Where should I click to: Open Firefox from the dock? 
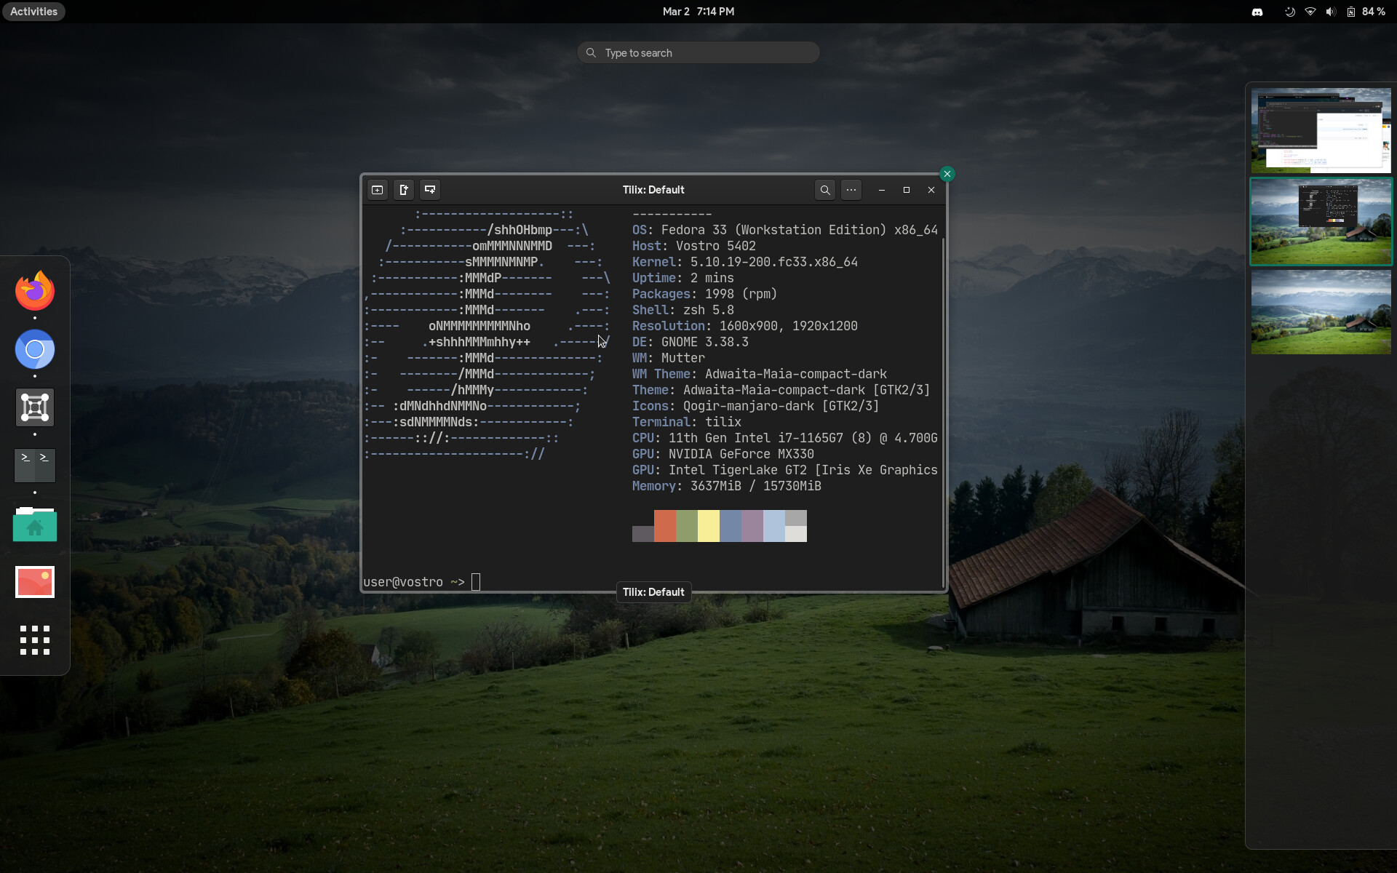pos(35,291)
